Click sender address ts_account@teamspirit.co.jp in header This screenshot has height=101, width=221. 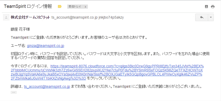coord(75,18)
